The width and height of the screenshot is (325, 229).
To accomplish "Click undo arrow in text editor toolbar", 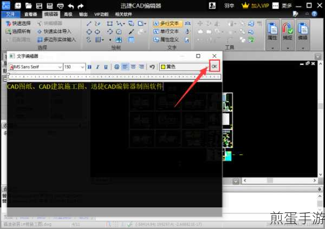I will pyautogui.click(x=152, y=67).
